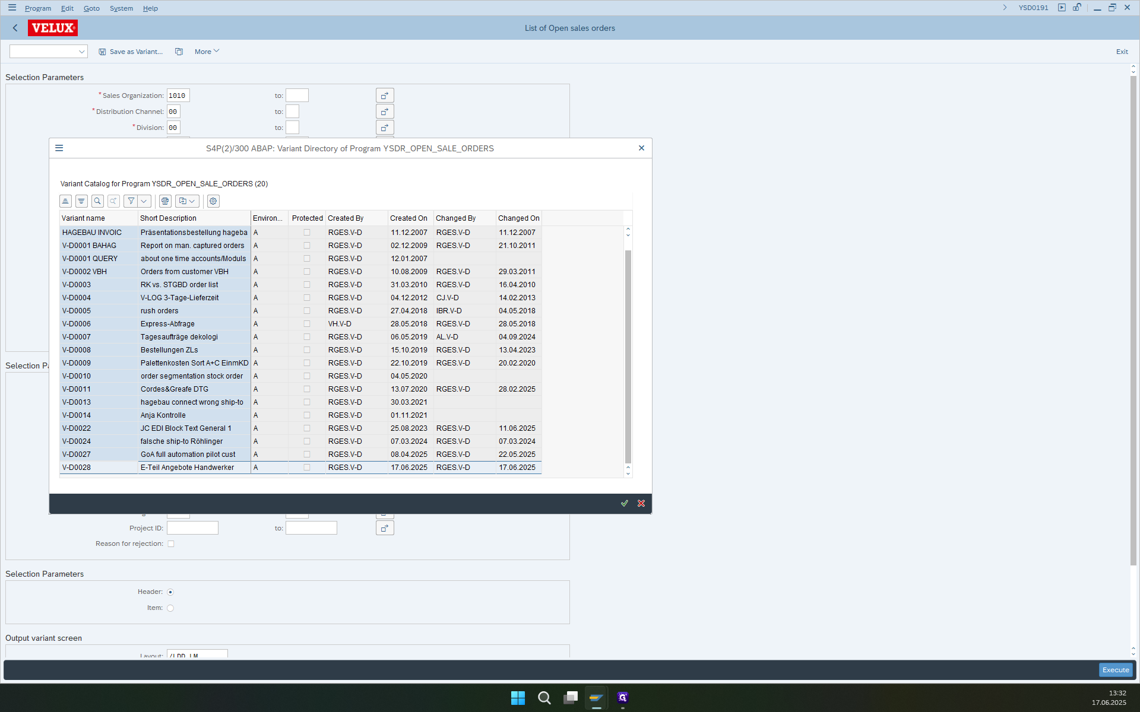The image size is (1140, 712).
Task: Open Windows Start menu
Action: (x=518, y=698)
